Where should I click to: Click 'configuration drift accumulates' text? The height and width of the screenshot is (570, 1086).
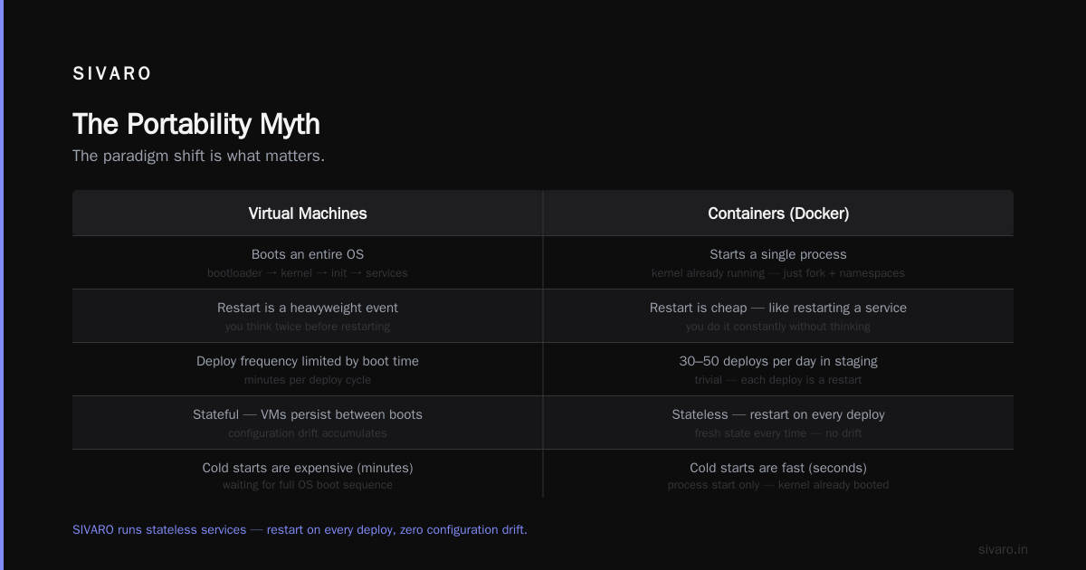click(308, 432)
